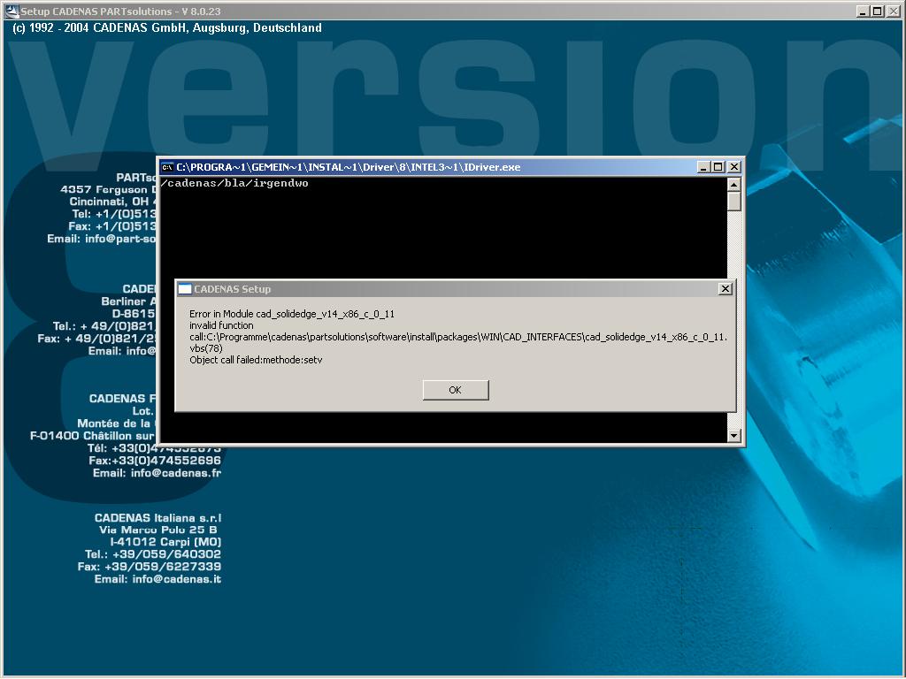Click 'Error in Module cad_solidedge_v14_x86_c_0_11' text
906x679 pixels.
292,314
